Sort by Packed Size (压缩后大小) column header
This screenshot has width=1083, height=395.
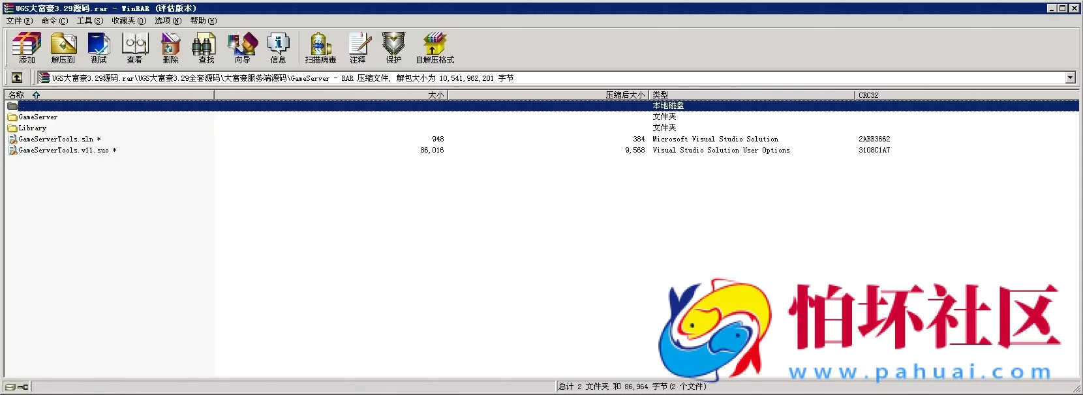click(548, 95)
